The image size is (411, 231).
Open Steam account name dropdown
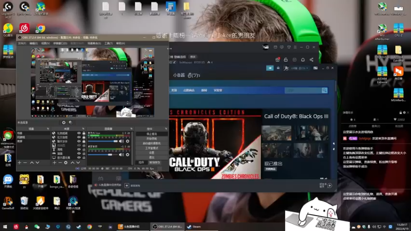click(x=300, y=68)
